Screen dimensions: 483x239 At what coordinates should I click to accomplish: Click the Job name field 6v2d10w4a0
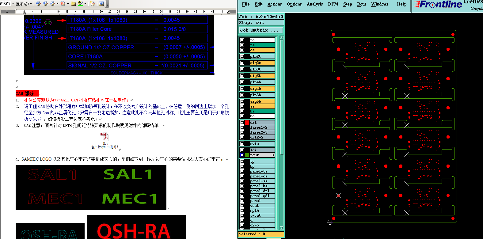click(261, 17)
